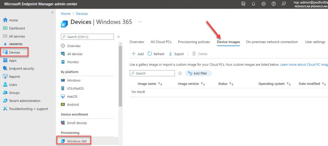328x146 pixels.
Task: Open Users in left navigation
Action: 13,85
